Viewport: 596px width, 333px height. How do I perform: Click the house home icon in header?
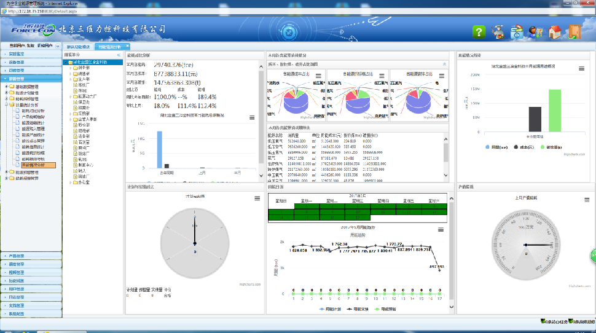coord(555,32)
